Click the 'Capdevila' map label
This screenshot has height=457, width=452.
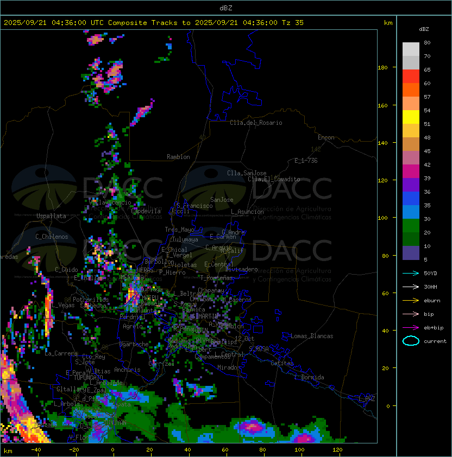pos(146,211)
